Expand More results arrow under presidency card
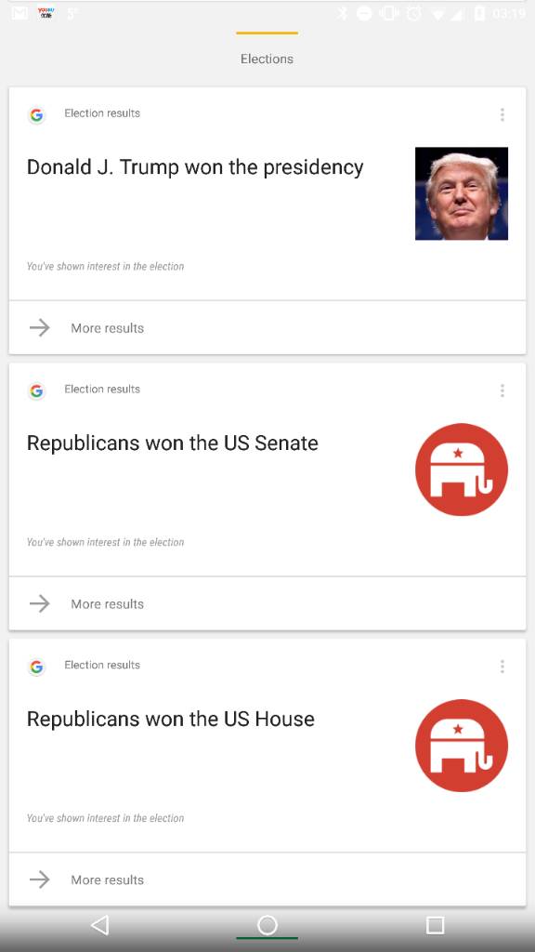535x952 pixels. coord(40,328)
